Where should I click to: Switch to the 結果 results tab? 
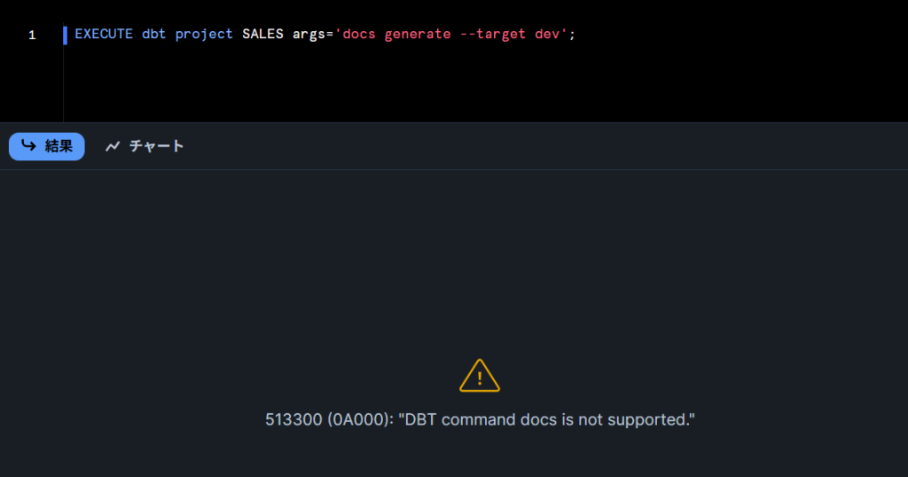point(46,146)
